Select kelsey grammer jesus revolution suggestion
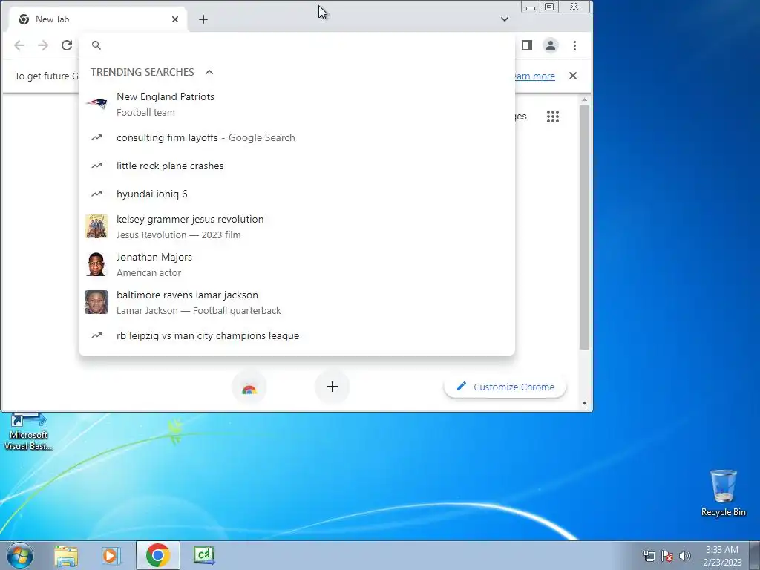 [x=297, y=227]
